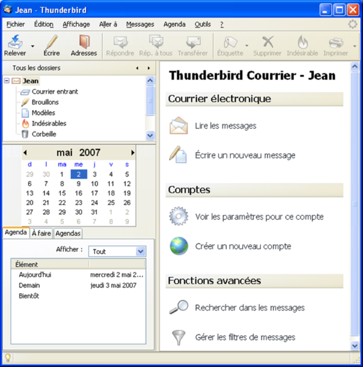Open the dropdown arrow next to Relever
Screen dimensions: 363x367
pyautogui.click(x=33, y=46)
